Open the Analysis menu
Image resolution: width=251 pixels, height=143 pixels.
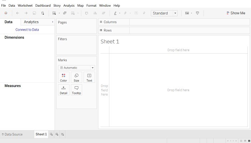(x=69, y=6)
